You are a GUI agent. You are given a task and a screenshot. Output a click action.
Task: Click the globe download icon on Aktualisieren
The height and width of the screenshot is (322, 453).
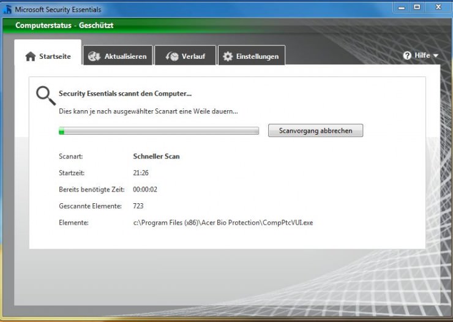pyautogui.click(x=94, y=56)
